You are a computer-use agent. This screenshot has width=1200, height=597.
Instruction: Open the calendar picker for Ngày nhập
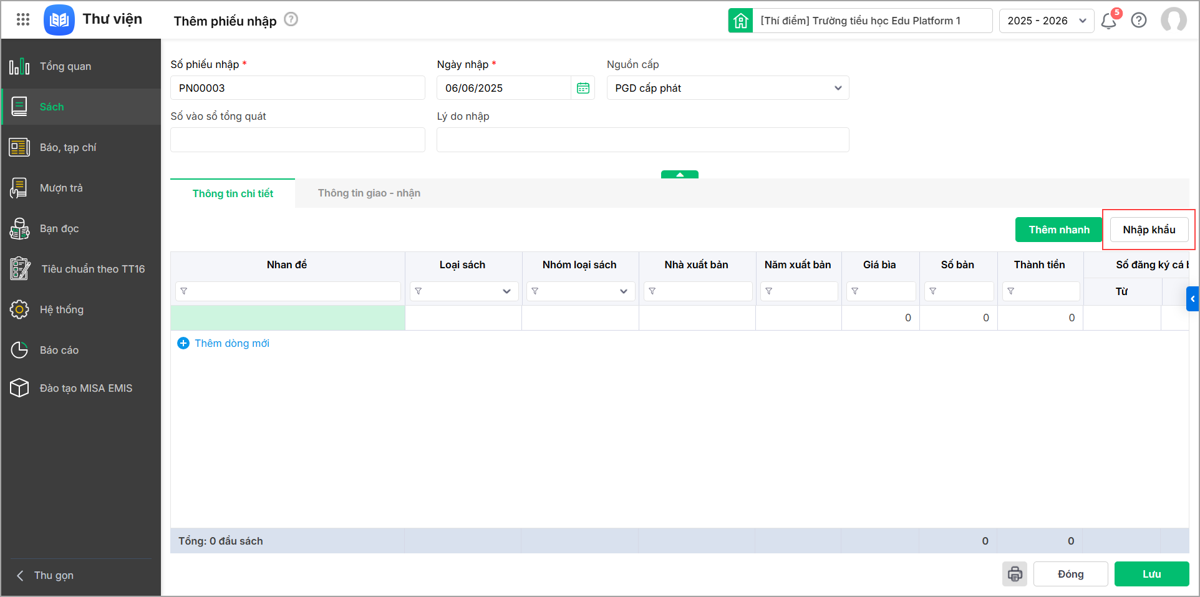(x=583, y=88)
